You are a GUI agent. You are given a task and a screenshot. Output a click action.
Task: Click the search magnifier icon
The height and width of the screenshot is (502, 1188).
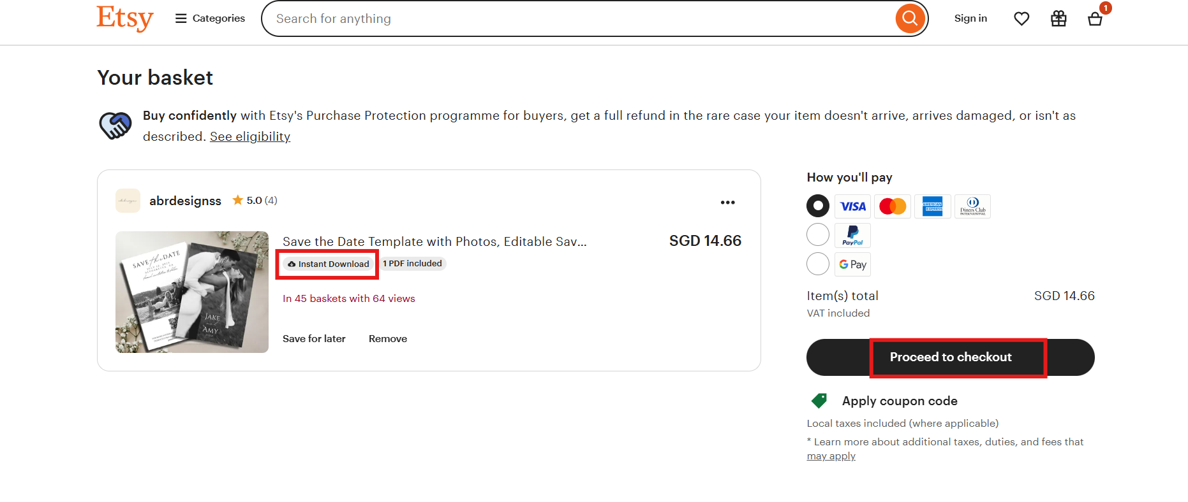[909, 18]
